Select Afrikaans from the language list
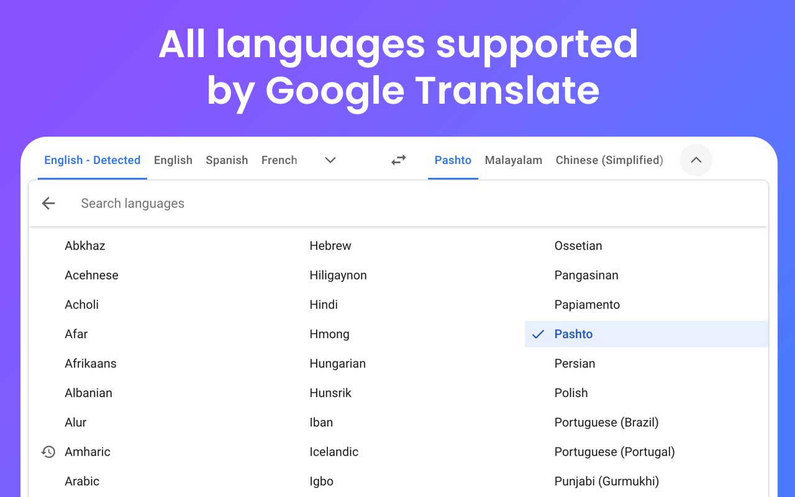This screenshot has height=497, width=795. point(91,363)
